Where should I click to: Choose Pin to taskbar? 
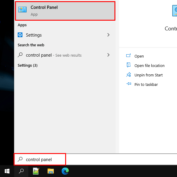click(x=146, y=84)
